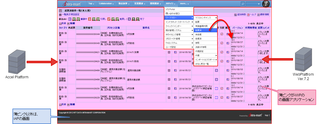
Task: Click the red question-mark ヘルプ icon
Action: 248,15
